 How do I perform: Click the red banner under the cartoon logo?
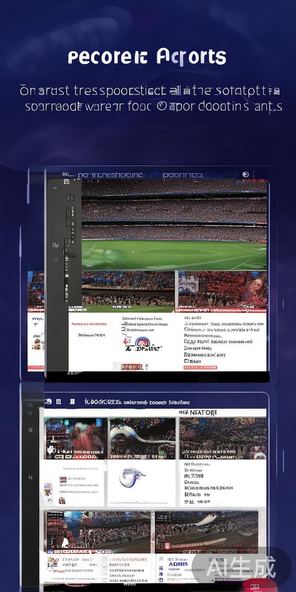point(131,366)
